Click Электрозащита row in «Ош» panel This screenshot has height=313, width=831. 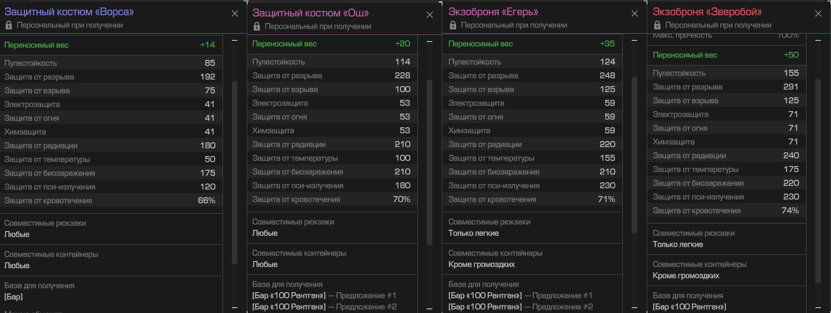(x=331, y=103)
